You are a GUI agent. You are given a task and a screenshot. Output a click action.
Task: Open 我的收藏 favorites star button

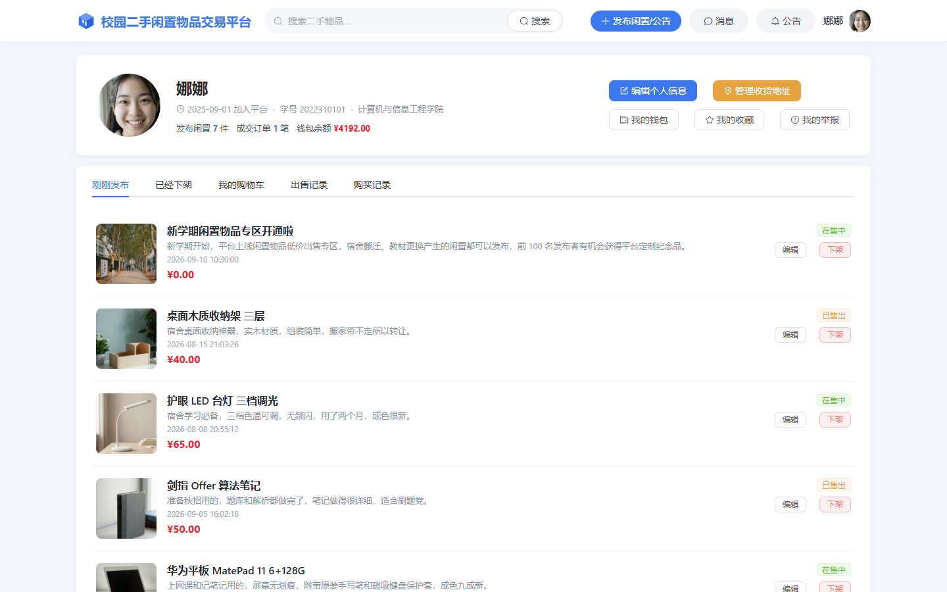[x=729, y=120]
